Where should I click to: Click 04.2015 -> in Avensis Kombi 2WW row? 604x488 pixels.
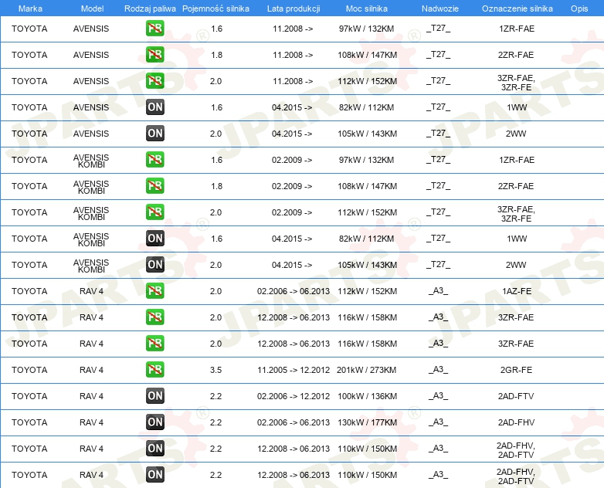[x=292, y=265]
